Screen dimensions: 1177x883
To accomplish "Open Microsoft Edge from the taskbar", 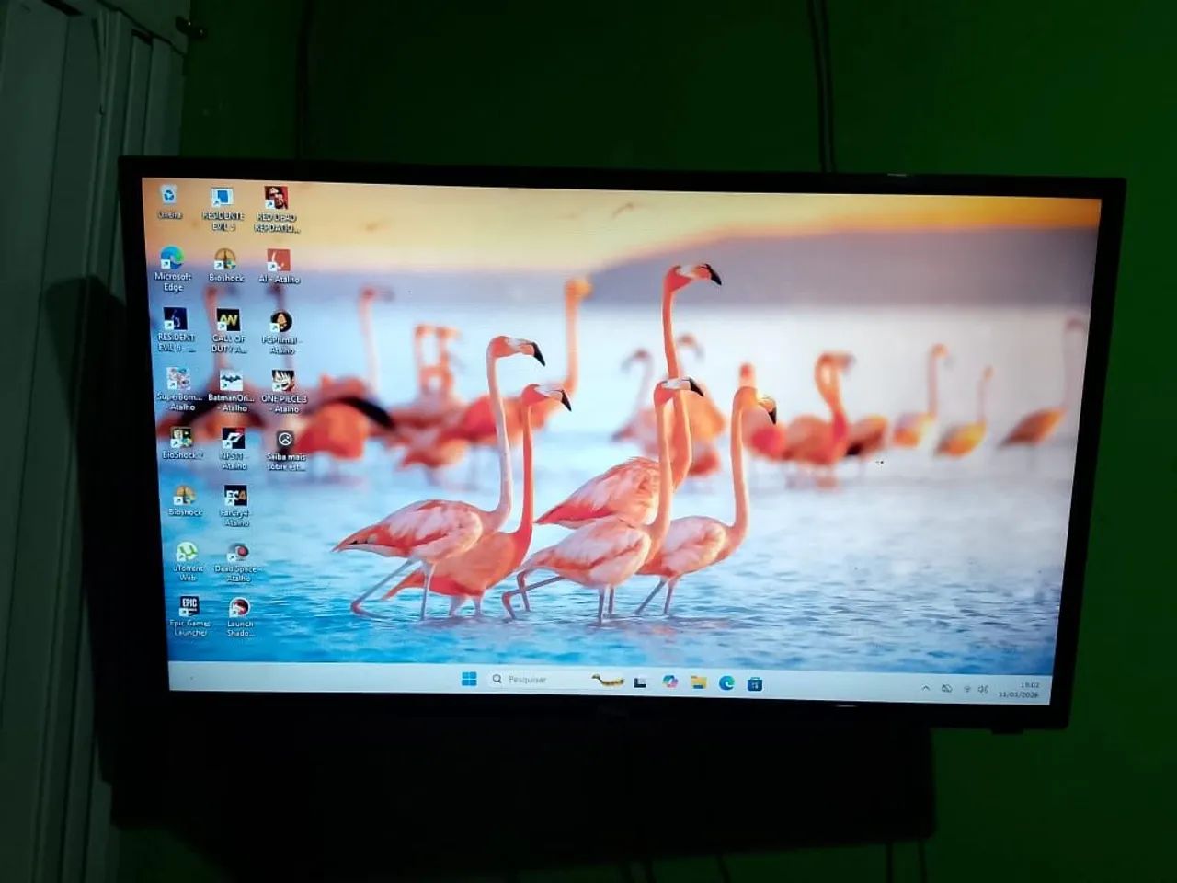I will point(727,682).
